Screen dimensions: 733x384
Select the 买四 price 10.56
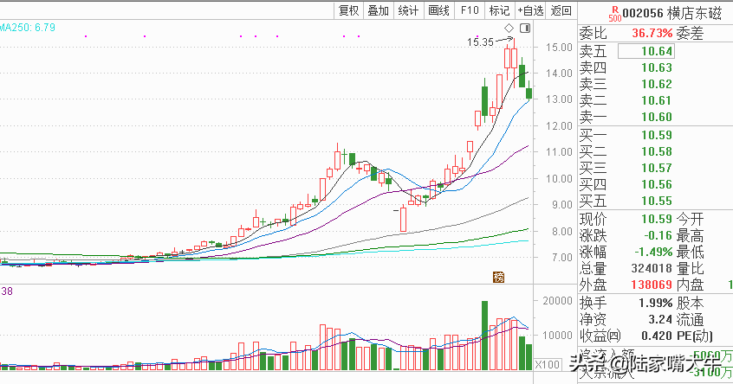pyautogui.click(x=657, y=184)
